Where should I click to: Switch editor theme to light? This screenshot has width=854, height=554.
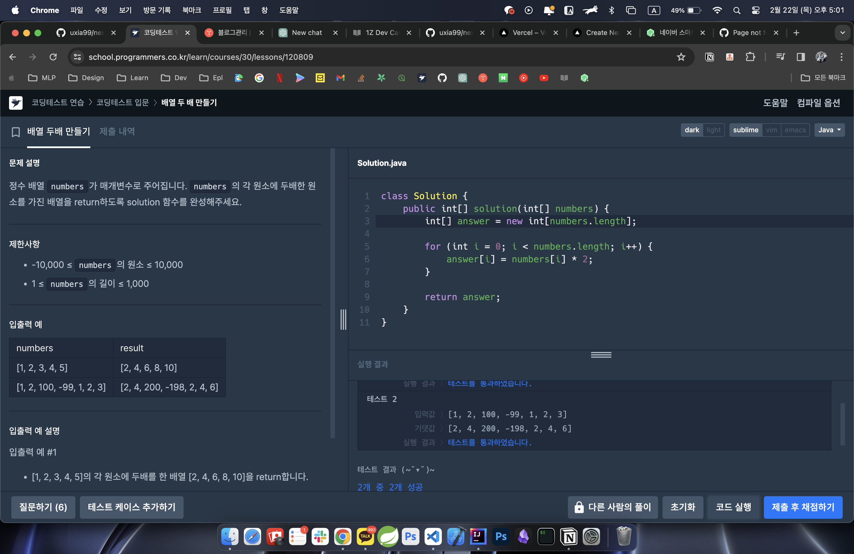point(713,130)
